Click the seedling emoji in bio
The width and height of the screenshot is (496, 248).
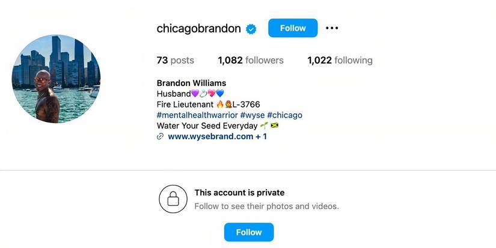click(x=264, y=126)
